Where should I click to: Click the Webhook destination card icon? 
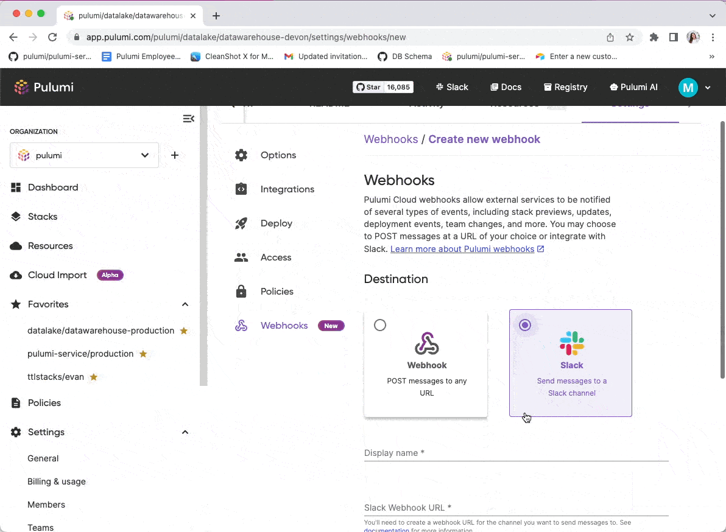pyautogui.click(x=426, y=343)
